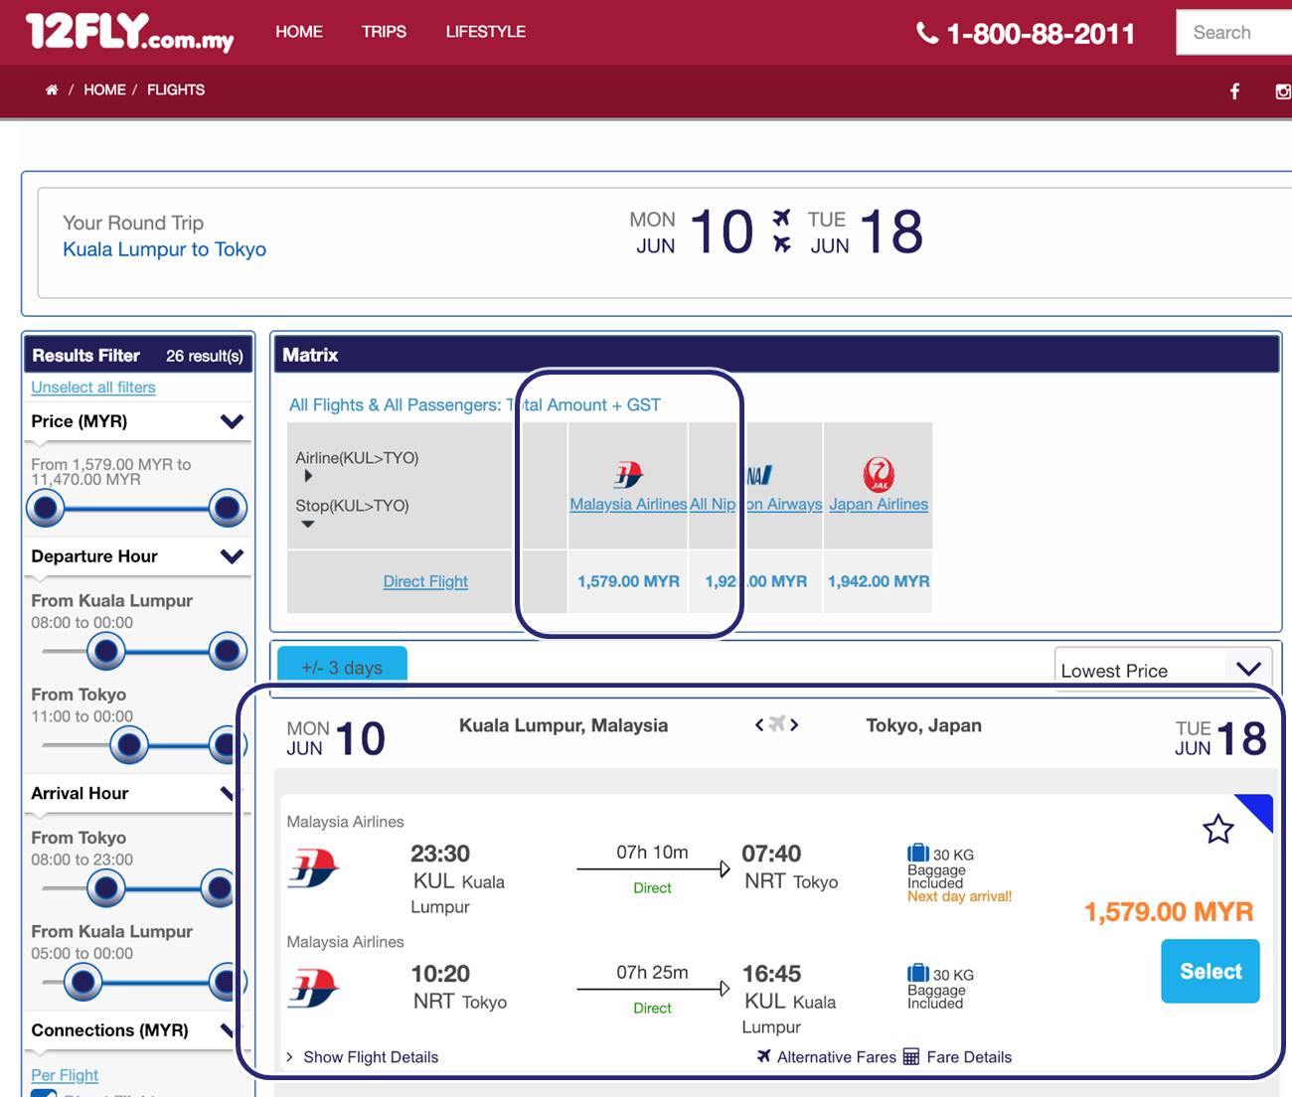The height and width of the screenshot is (1097, 1292).
Task: Click the ANA logo in the Matrix
Action: pyautogui.click(x=759, y=476)
